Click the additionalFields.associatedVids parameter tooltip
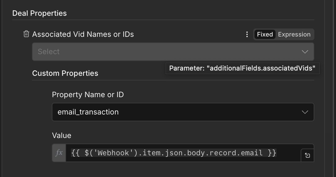Screen dimensions: 336x177 [x=242, y=68]
